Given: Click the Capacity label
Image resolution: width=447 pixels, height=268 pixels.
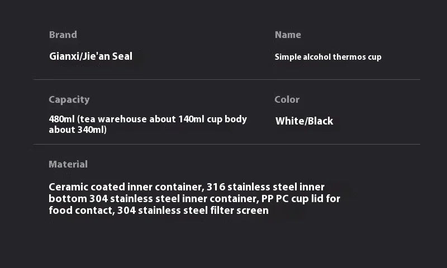Looking at the screenshot, I should click(69, 99).
